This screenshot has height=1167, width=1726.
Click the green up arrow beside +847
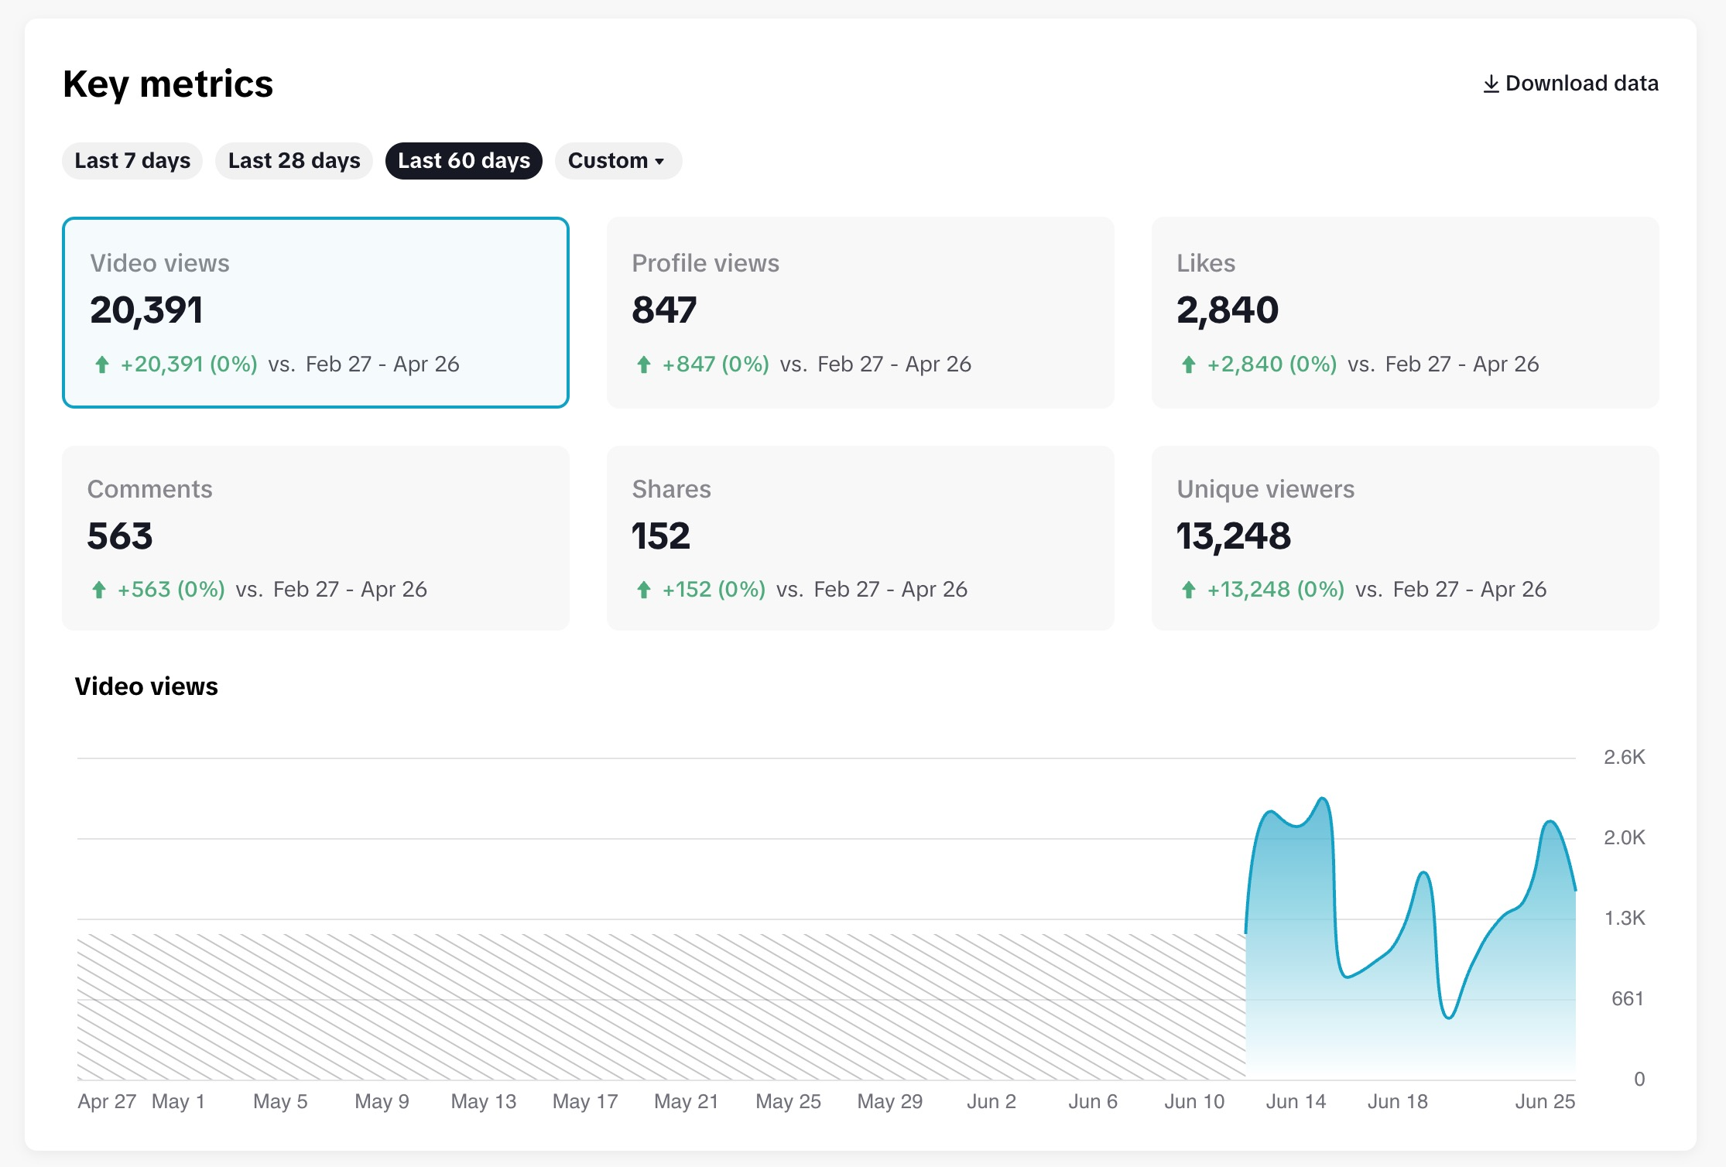(x=643, y=364)
